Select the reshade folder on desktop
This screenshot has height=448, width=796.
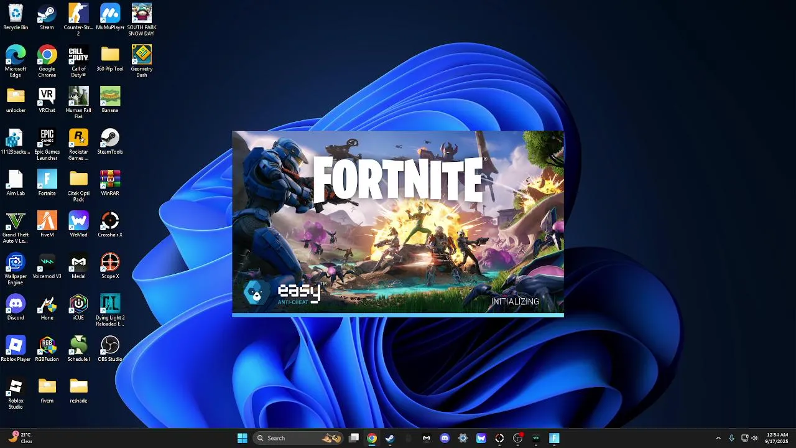(x=78, y=390)
